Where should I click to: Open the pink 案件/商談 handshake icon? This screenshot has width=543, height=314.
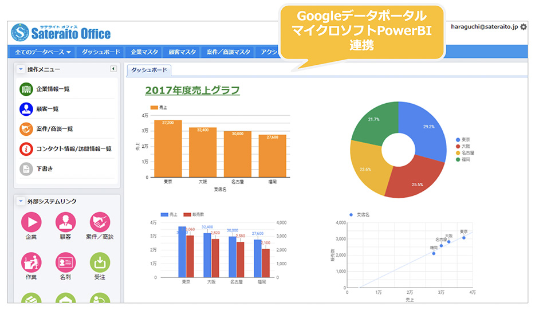[x=100, y=222]
